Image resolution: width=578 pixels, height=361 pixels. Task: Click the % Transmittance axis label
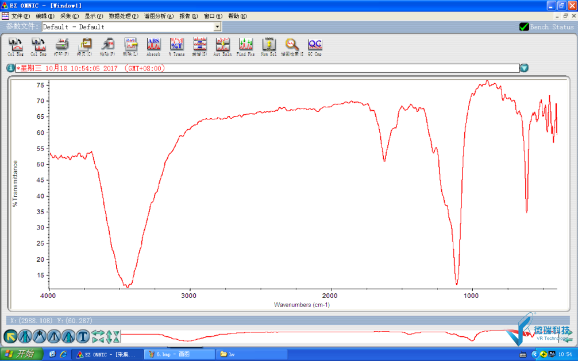(x=15, y=184)
